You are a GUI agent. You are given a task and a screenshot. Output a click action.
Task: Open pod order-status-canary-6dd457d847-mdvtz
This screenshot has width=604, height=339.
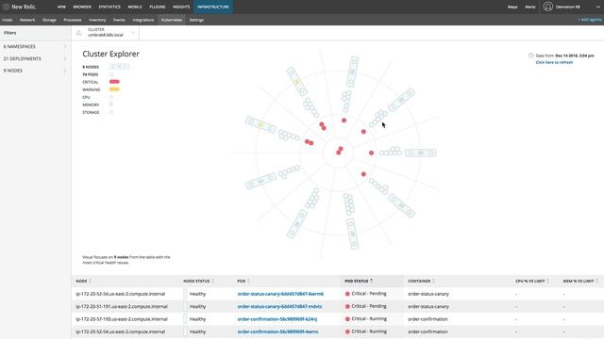[x=279, y=306]
